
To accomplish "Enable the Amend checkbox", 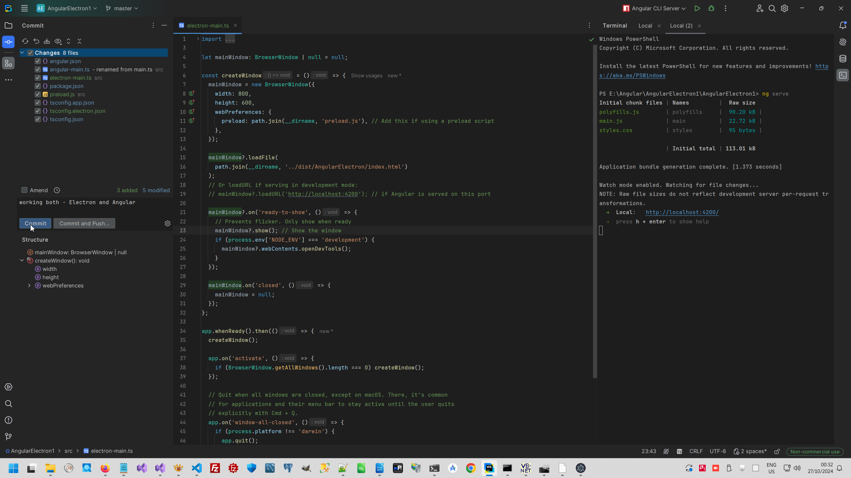I will 24,190.
